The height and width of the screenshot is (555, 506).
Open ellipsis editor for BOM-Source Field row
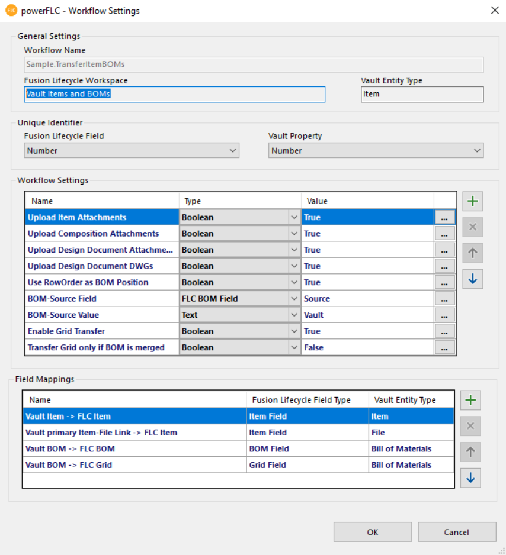[444, 299]
